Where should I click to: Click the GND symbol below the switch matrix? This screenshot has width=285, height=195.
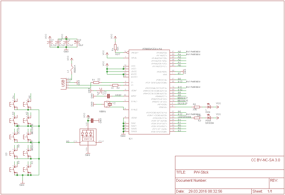(x=22, y=184)
